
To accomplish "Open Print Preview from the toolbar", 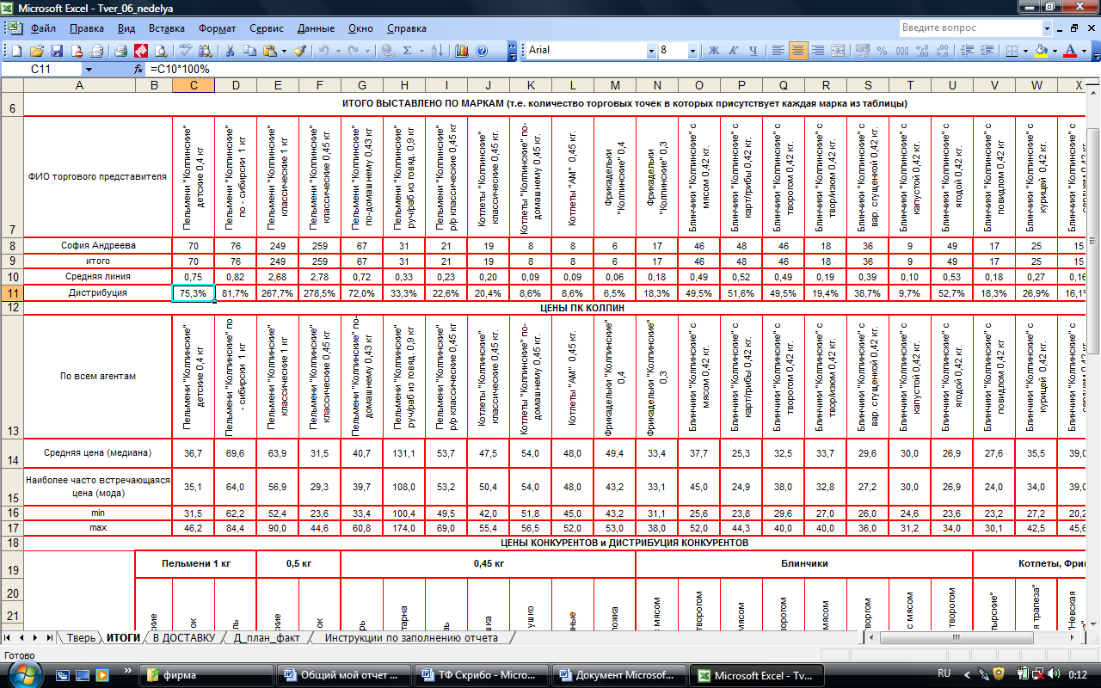I will [161, 51].
